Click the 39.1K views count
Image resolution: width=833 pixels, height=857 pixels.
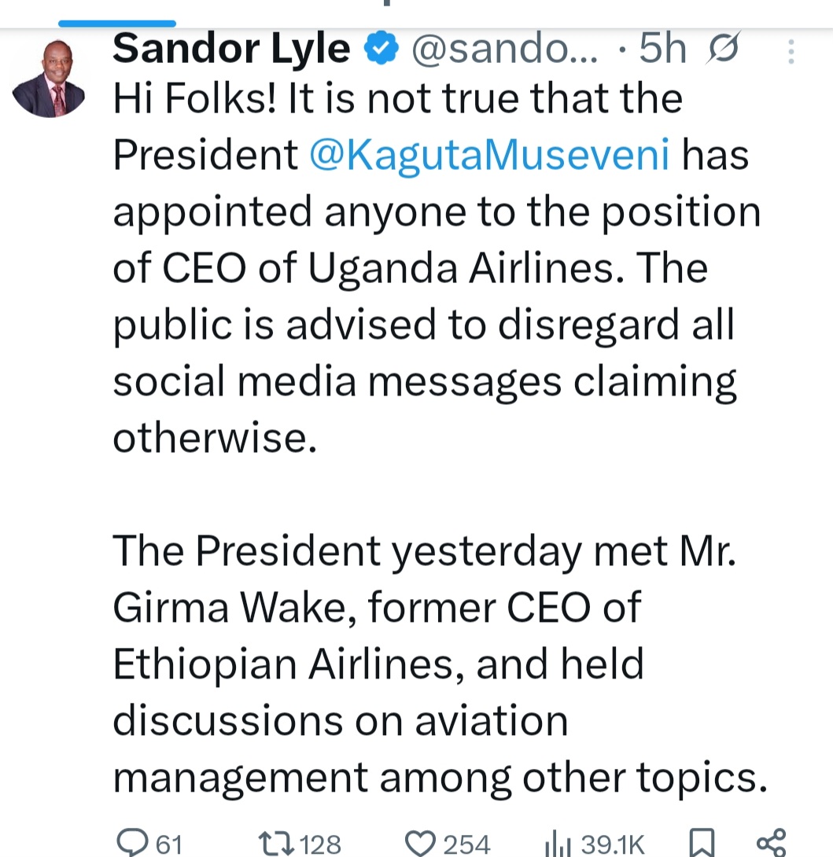click(613, 844)
